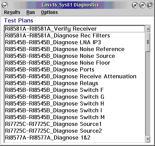155x146 pixels.
Task: Pick the Diagnose Noise Floor item
Action: pos(75,63)
